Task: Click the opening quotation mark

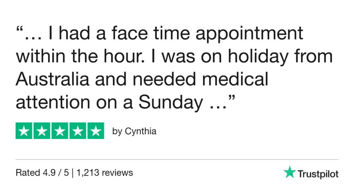Action: (x=20, y=29)
